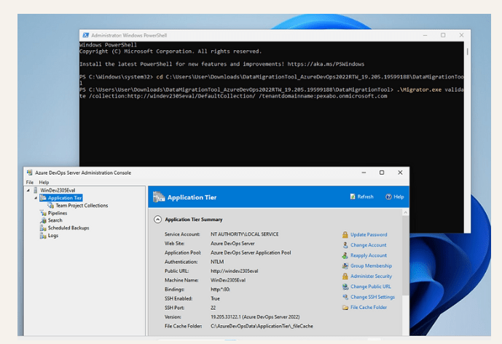This screenshot has width=502, height=344.
Task: Click the Change Account person icon
Action: (x=345, y=245)
